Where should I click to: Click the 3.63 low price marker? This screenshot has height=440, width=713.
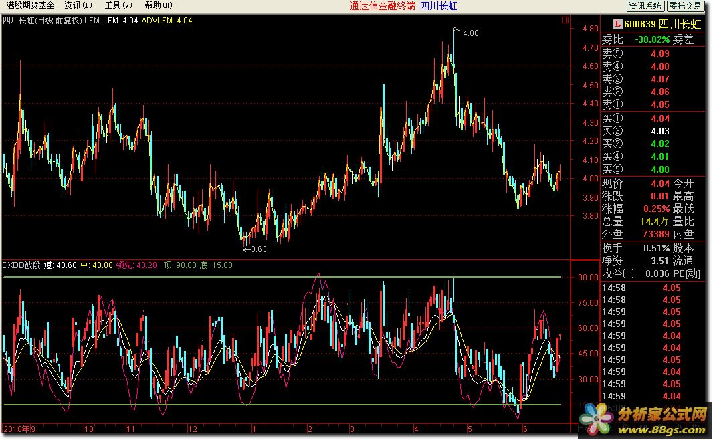[259, 249]
